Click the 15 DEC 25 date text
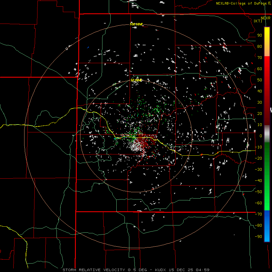The image size is (272, 272). pyautogui.click(x=181, y=270)
